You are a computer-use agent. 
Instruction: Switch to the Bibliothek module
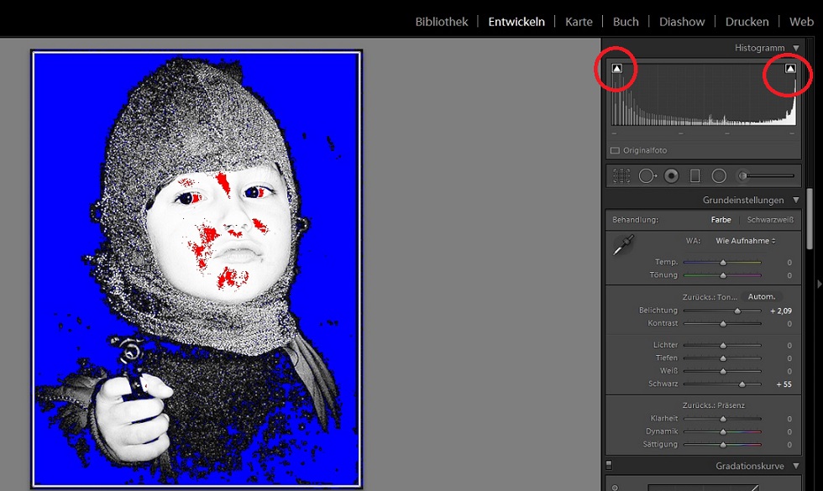tap(441, 22)
